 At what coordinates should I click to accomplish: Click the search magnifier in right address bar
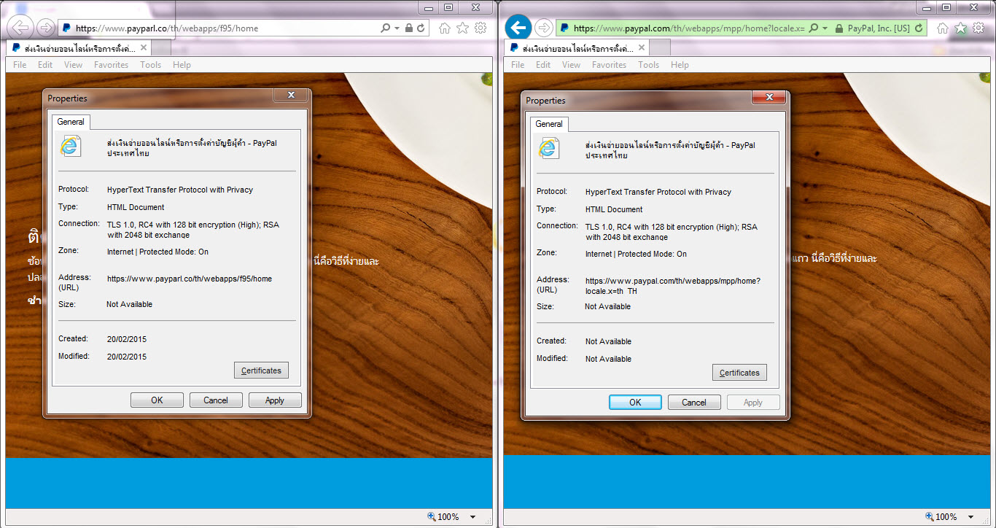pos(814,28)
